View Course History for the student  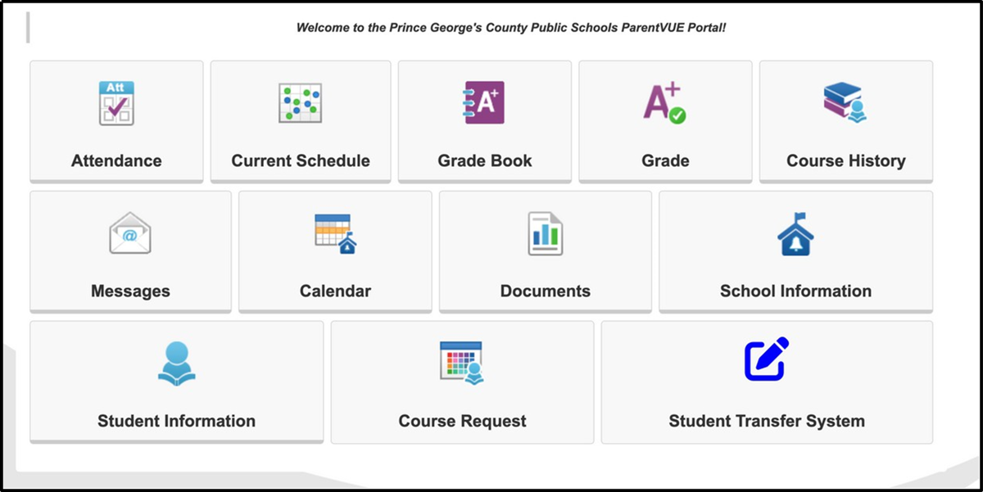845,120
